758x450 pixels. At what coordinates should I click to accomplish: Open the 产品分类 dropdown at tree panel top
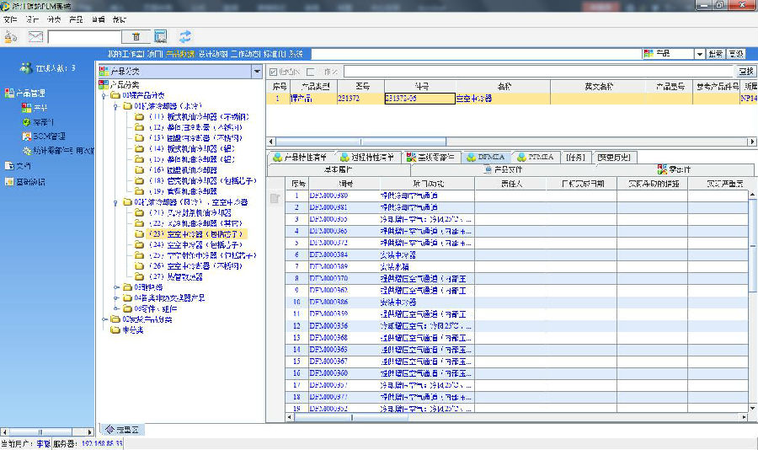pyautogui.click(x=256, y=72)
